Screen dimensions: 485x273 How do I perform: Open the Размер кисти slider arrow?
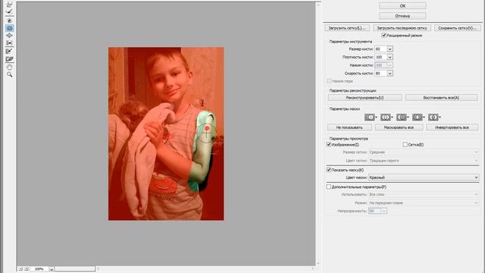(390, 49)
